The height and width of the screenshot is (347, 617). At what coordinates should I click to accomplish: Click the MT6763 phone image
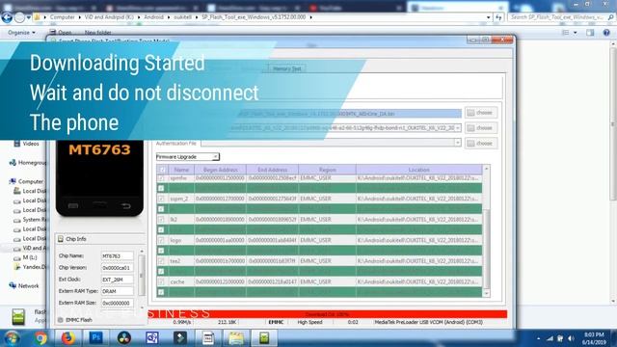click(x=99, y=178)
